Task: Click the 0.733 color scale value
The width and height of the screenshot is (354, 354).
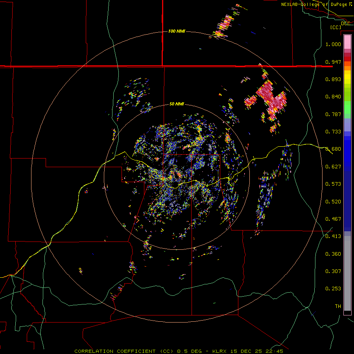Action: [333, 132]
